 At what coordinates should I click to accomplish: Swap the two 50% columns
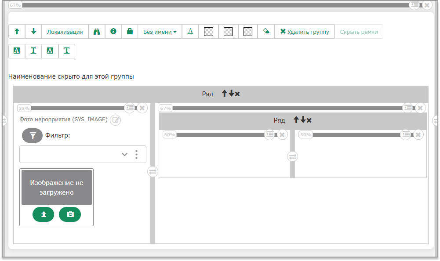[x=292, y=156]
